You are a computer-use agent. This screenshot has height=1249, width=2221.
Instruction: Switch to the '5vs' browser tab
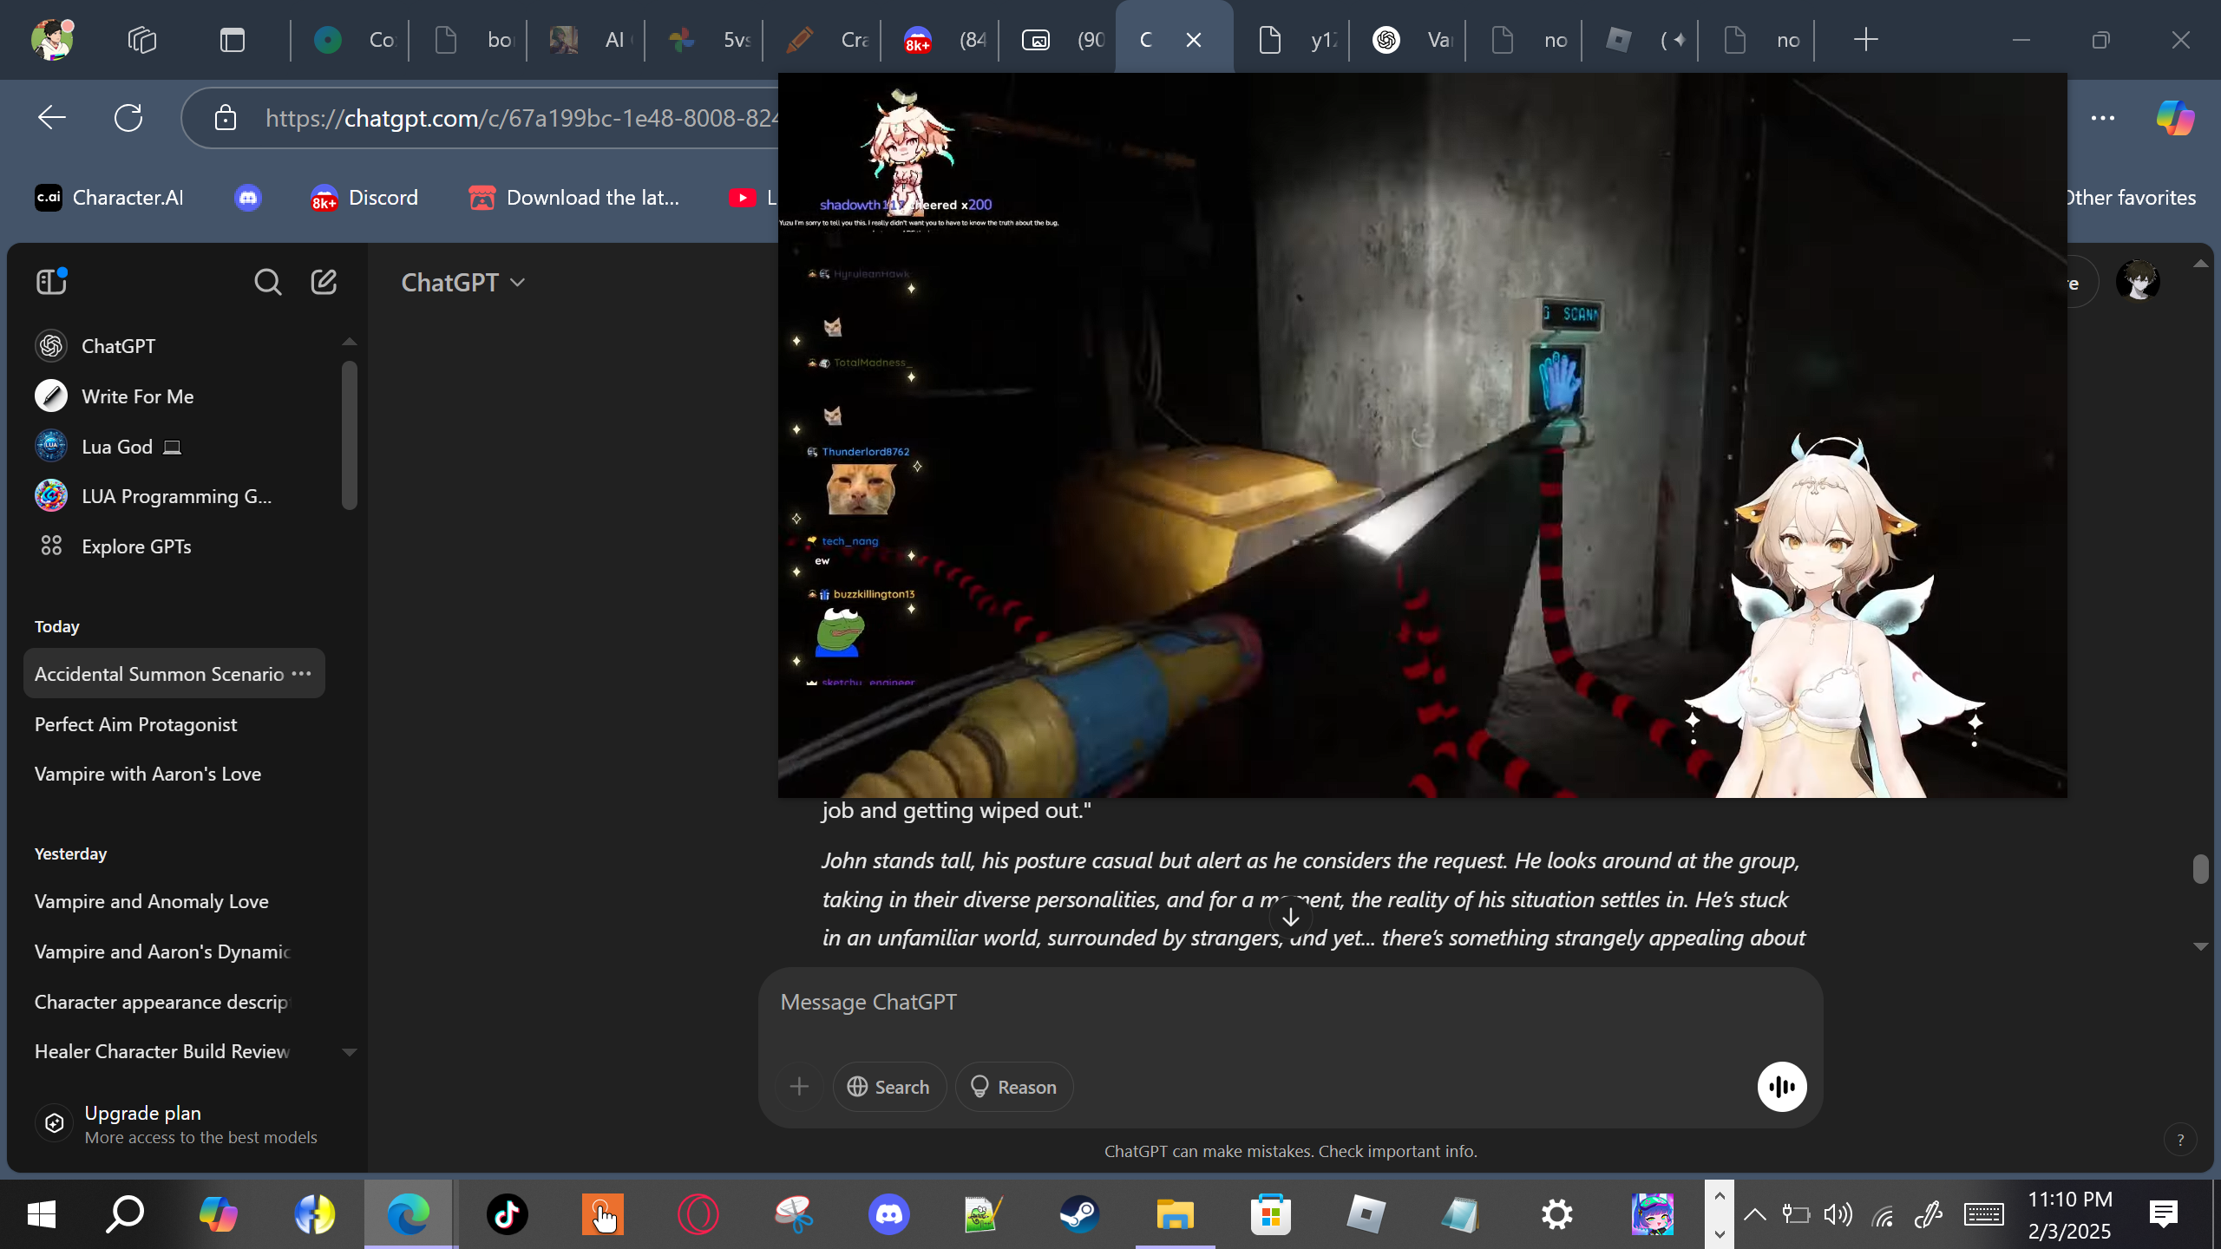[x=705, y=40]
